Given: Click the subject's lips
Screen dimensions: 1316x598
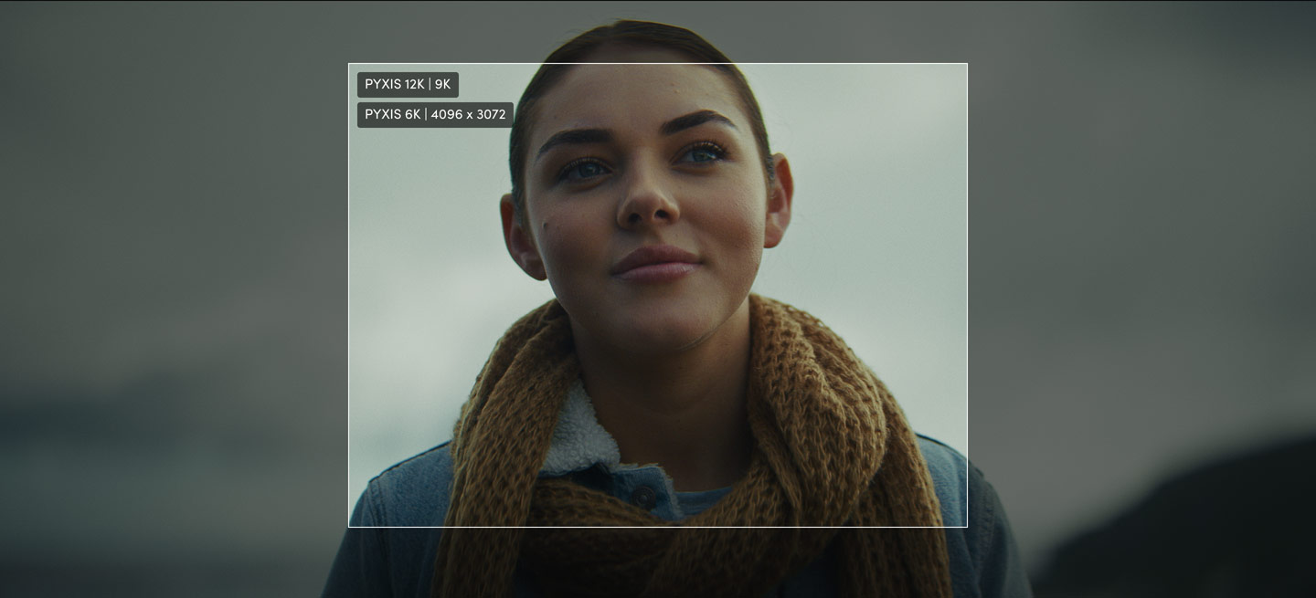Looking at the screenshot, I should click(x=655, y=263).
